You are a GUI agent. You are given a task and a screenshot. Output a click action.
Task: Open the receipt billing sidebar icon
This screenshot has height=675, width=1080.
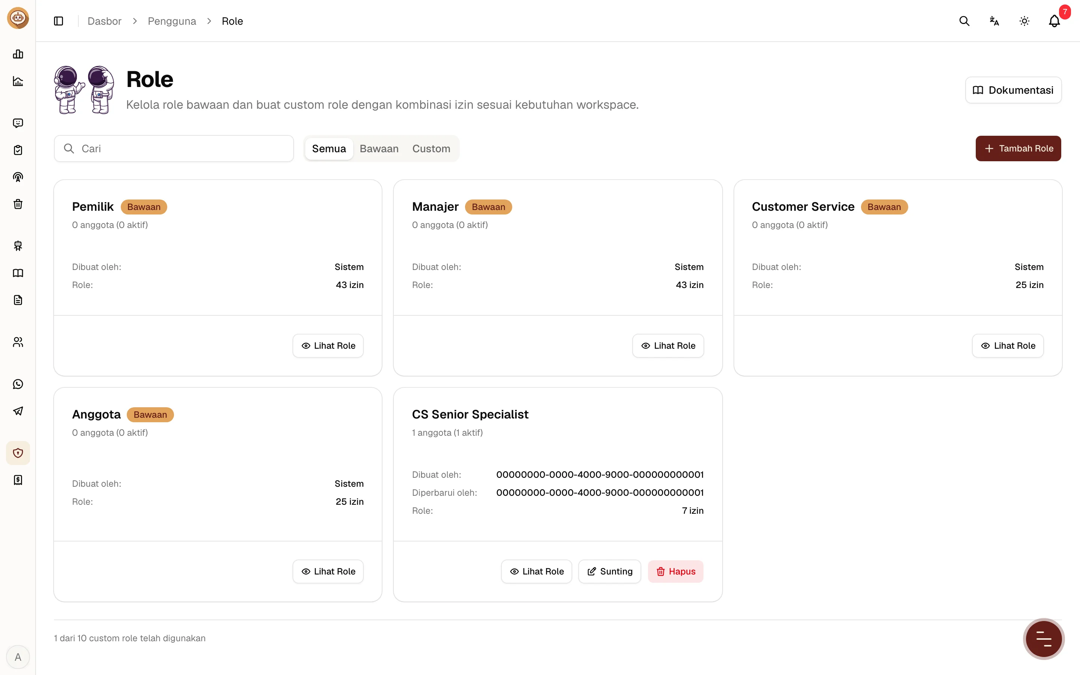click(x=18, y=480)
